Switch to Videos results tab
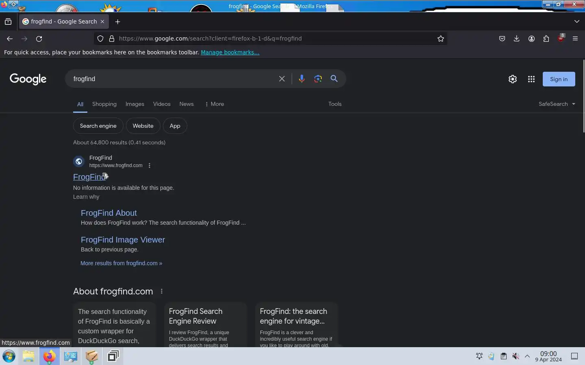 (x=162, y=104)
